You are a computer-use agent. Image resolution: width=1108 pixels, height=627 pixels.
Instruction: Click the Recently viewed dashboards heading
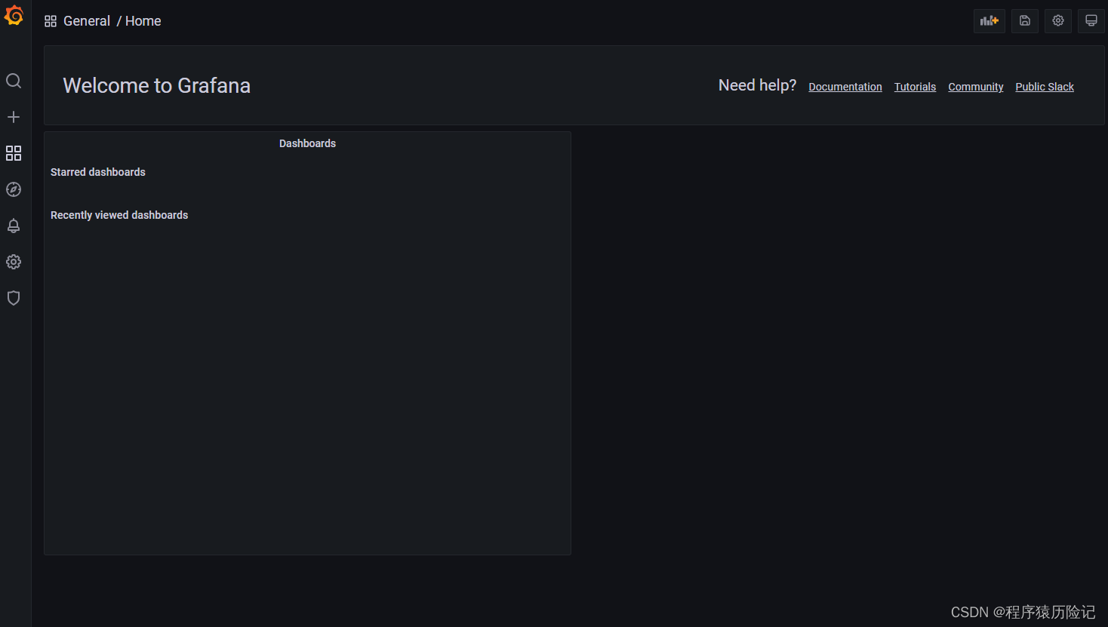pyautogui.click(x=119, y=215)
